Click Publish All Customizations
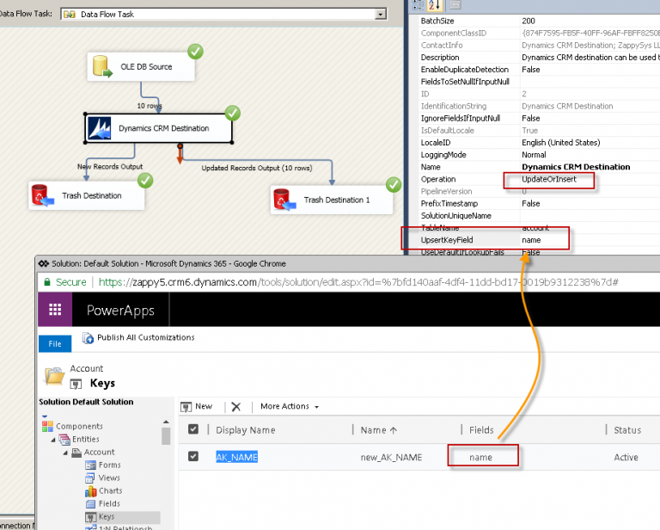This screenshot has height=530, width=660. point(137,337)
